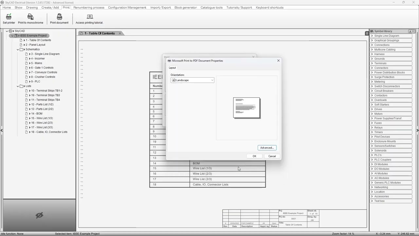
Task: Expand Single Line Diagram symbol category
Action: (x=372, y=36)
